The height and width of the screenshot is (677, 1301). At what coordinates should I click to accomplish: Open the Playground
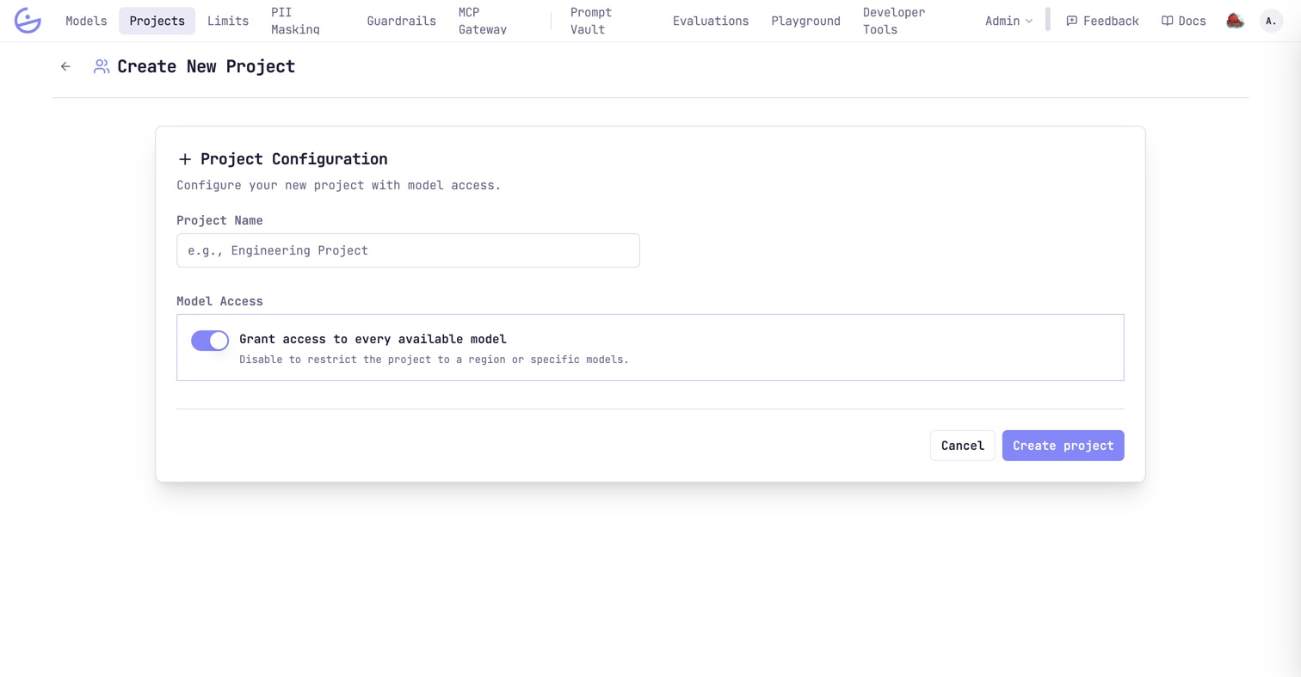tap(805, 21)
